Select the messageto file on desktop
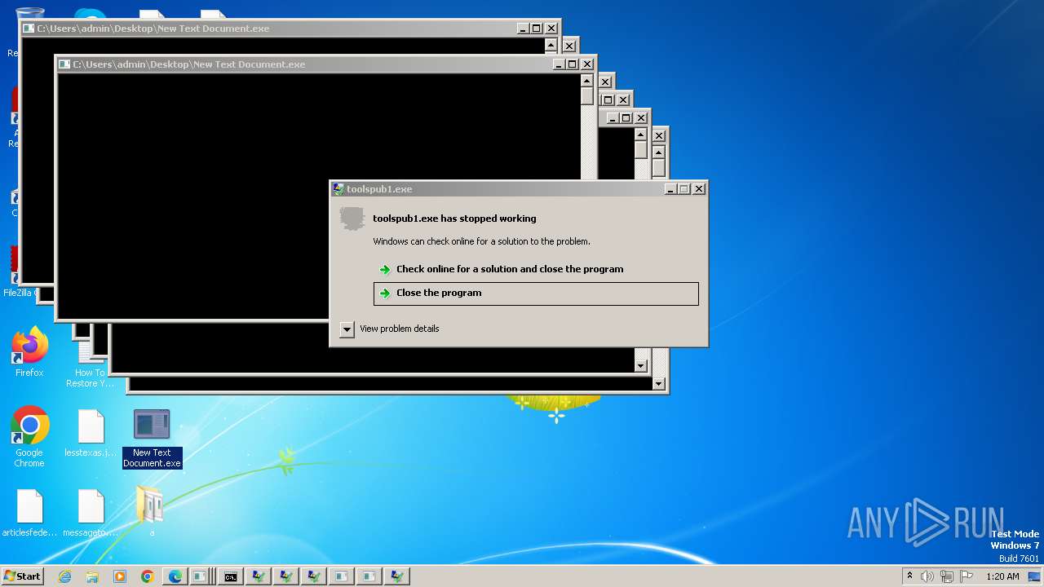The width and height of the screenshot is (1044, 587). tap(91, 514)
